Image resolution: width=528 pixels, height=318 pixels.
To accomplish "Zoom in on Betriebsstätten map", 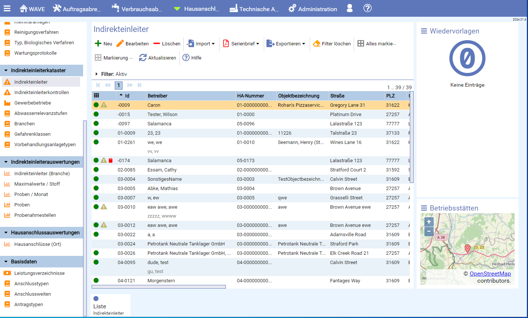I will point(429,222).
